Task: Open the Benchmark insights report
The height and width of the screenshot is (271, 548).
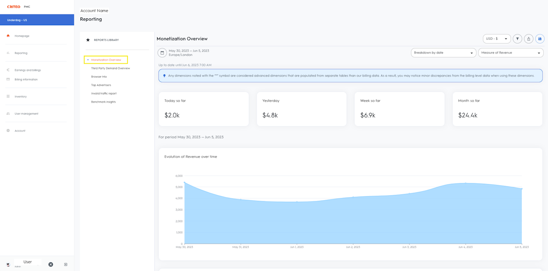Action: click(103, 102)
